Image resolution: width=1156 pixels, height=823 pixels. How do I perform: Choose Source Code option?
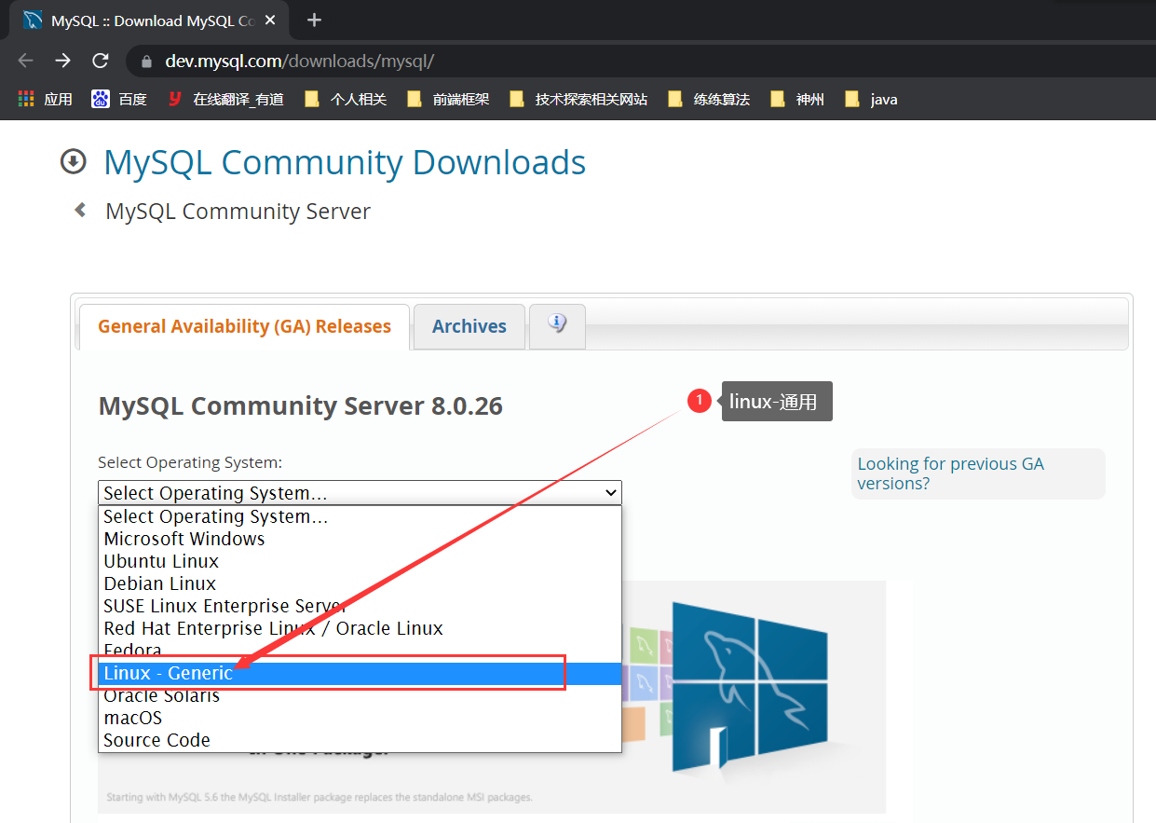[x=360, y=740]
